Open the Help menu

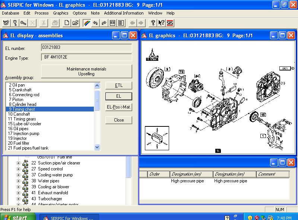click(x=171, y=13)
